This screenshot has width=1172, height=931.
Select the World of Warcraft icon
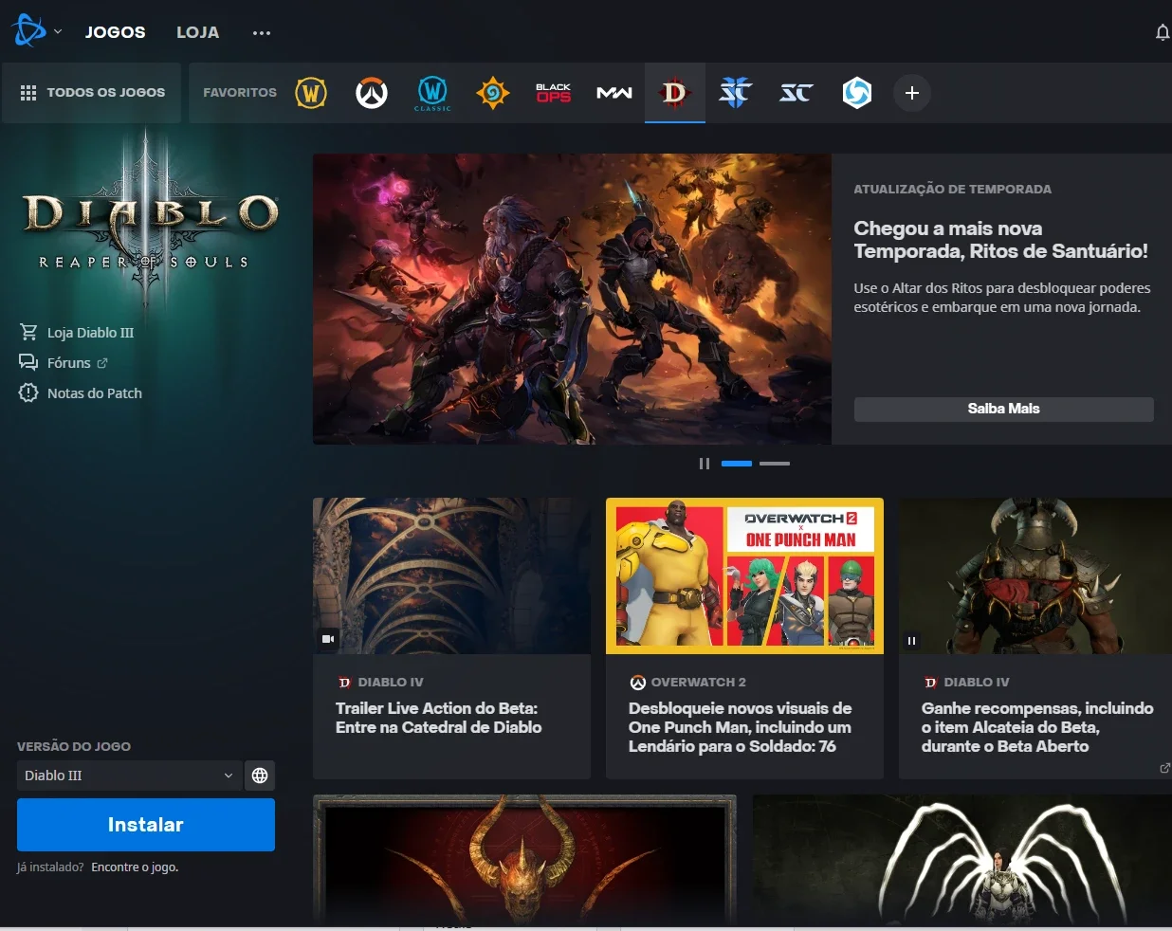point(311,93)
